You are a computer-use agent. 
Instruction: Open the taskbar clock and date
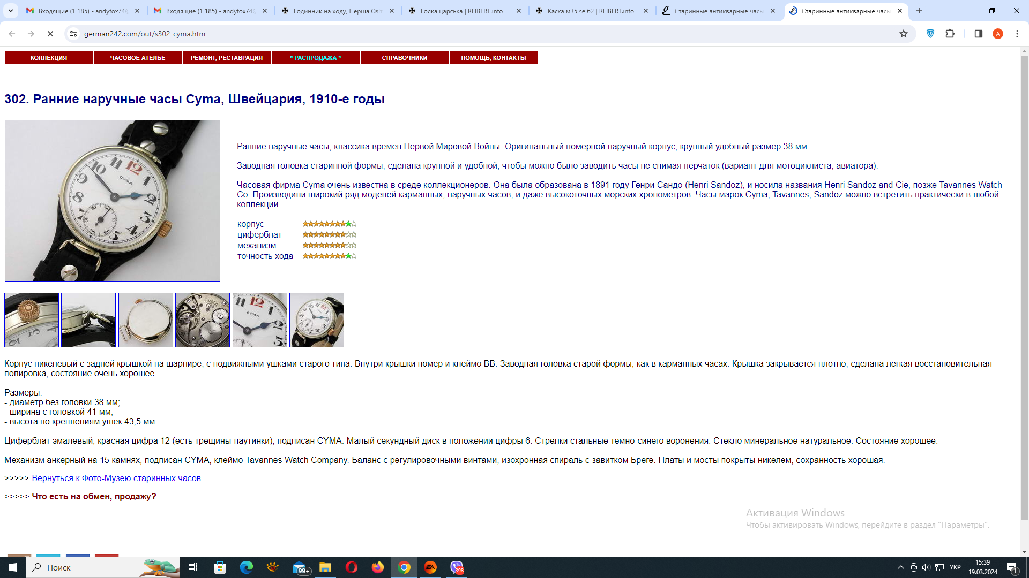(983, 567)
